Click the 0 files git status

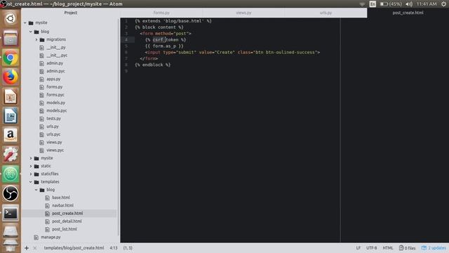[x=407, y=248]
